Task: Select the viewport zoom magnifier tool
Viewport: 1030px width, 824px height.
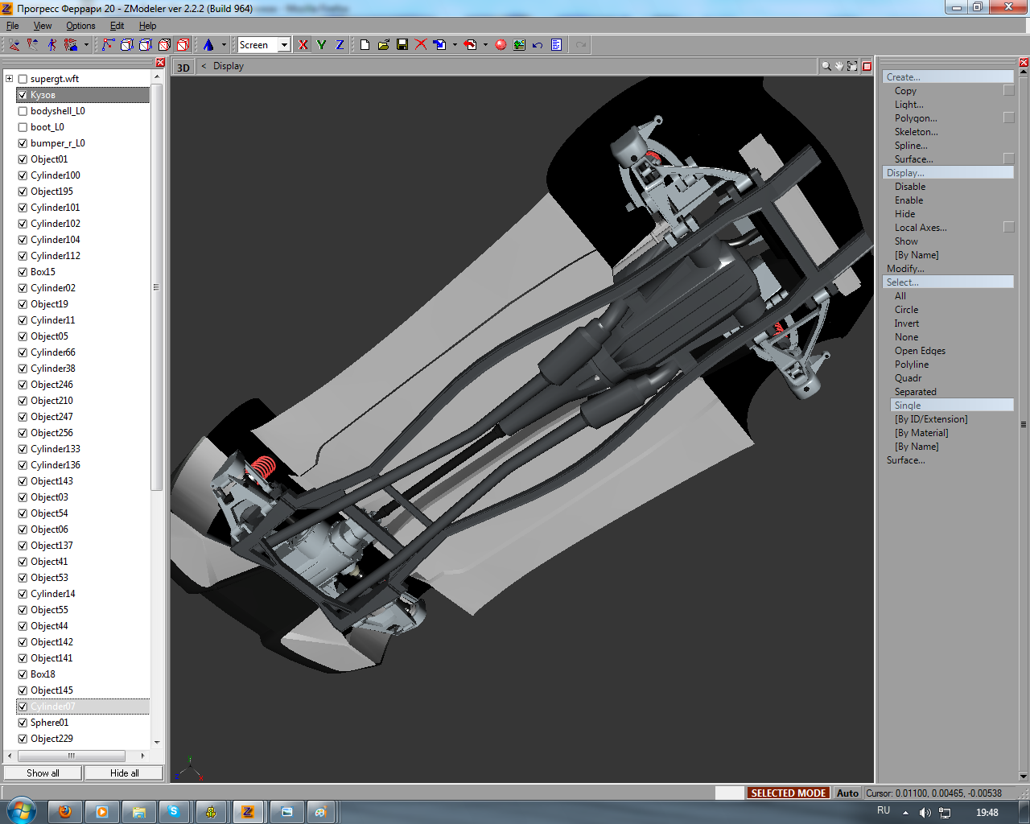Action: pyautogui.click(x=826, y=66)
